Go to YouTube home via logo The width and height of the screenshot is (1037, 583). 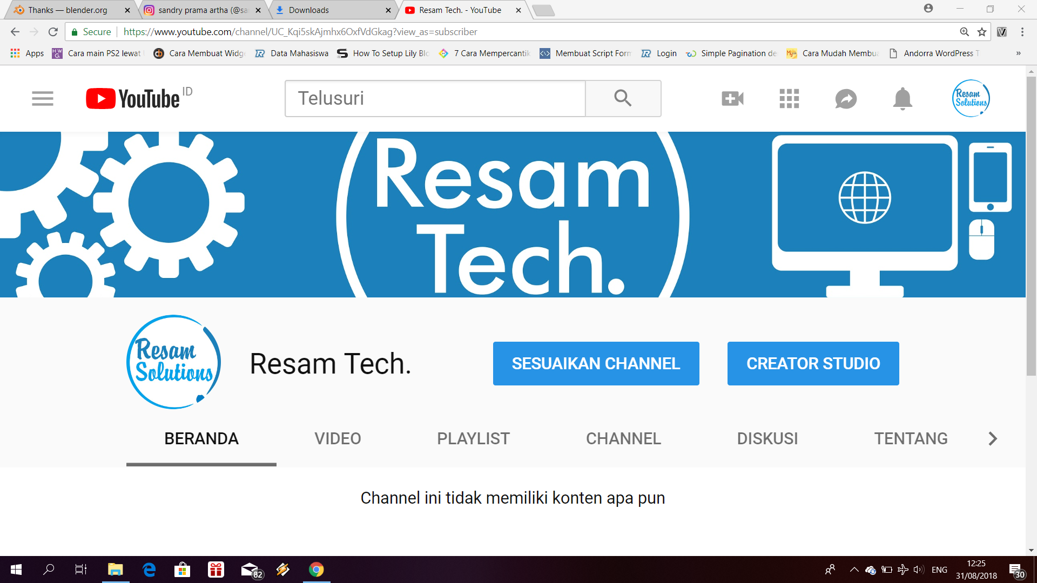[133, 99]
